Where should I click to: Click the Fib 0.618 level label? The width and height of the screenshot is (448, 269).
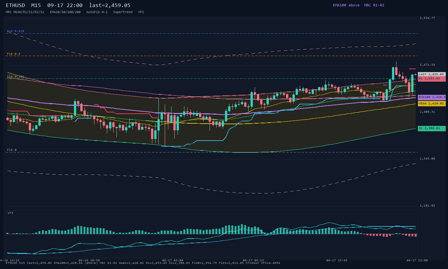16,31
